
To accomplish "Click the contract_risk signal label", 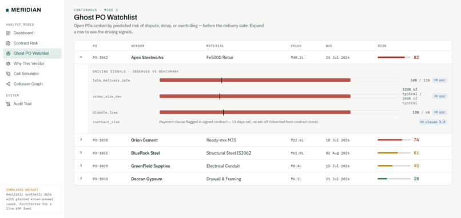I will [x=106, y=122].
